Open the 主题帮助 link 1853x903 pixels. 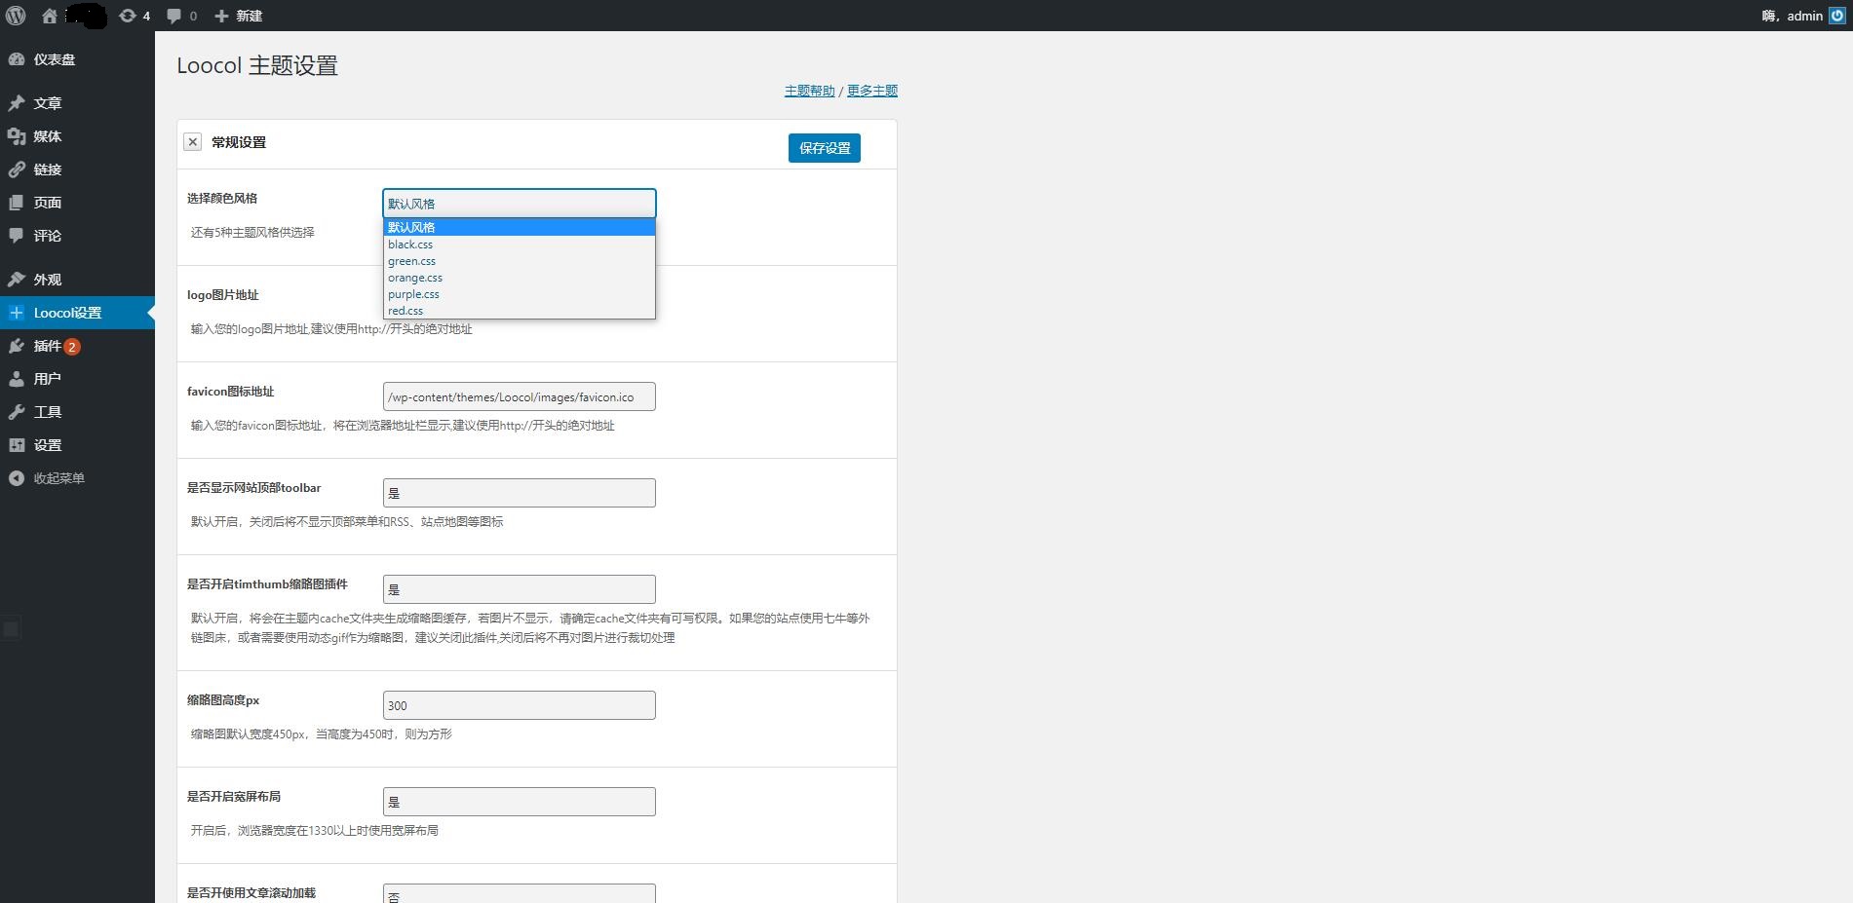[810, 91]
